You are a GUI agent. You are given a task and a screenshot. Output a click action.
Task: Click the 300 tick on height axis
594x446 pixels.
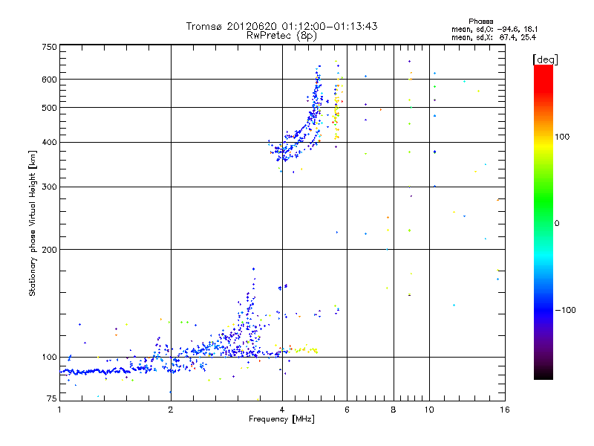pos(49,187)
